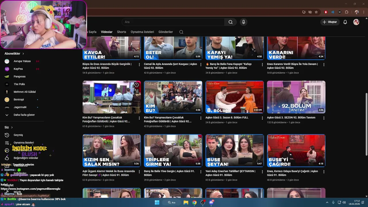Add Kim Bu? video to queue
Viewport: 368px width, 207px height.
[137, 91]
